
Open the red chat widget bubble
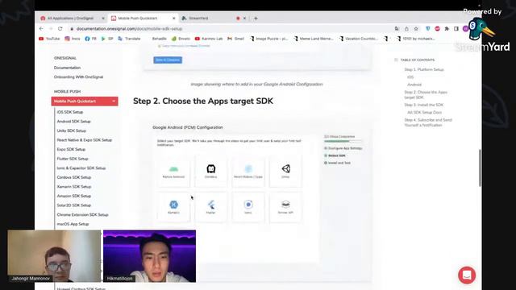pyautogui.click(x=467, y=275)
